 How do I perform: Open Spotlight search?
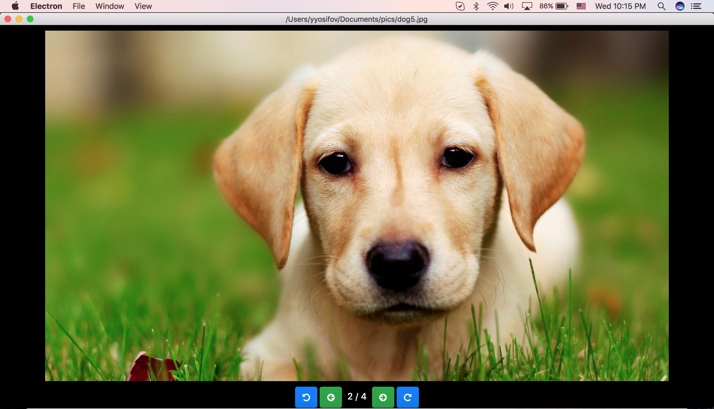661,6
